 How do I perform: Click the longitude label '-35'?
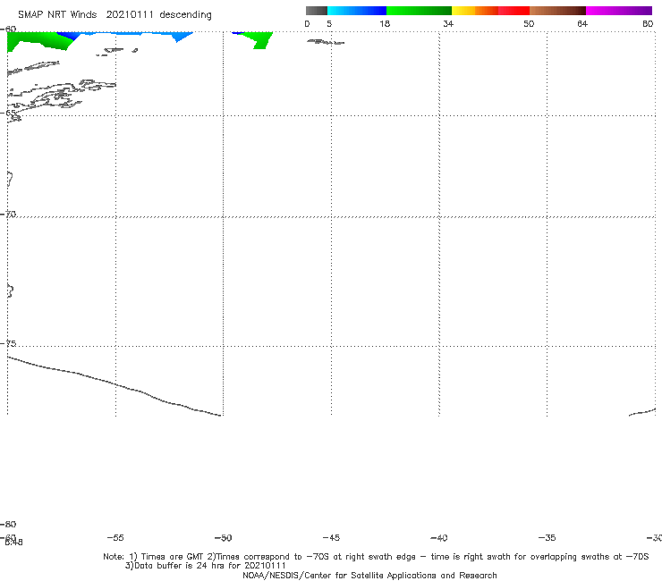(547, 538)
